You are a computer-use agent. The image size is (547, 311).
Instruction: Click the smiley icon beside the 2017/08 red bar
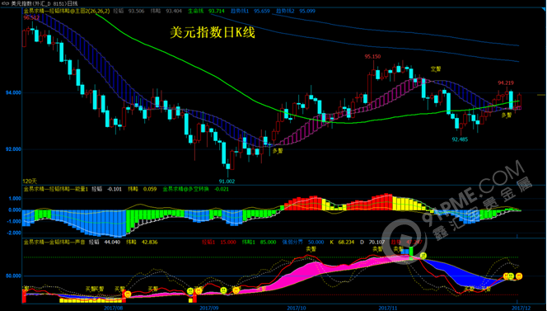(128, 295)
